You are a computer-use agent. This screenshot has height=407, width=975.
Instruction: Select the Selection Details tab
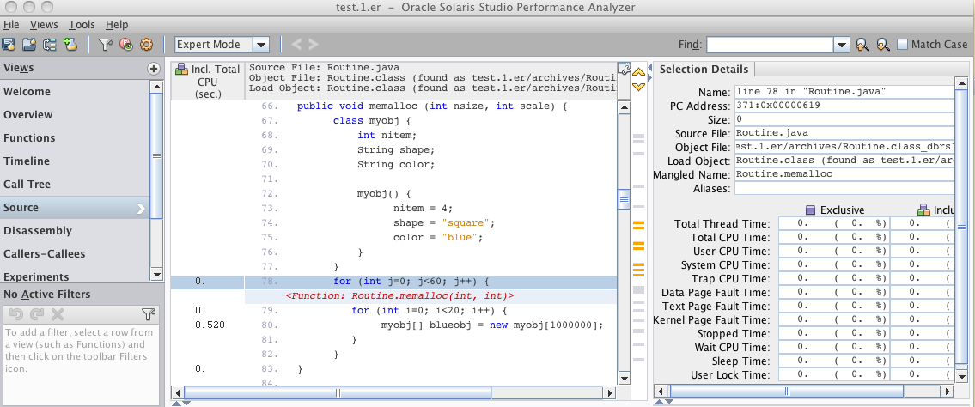(x=704, y=69)
